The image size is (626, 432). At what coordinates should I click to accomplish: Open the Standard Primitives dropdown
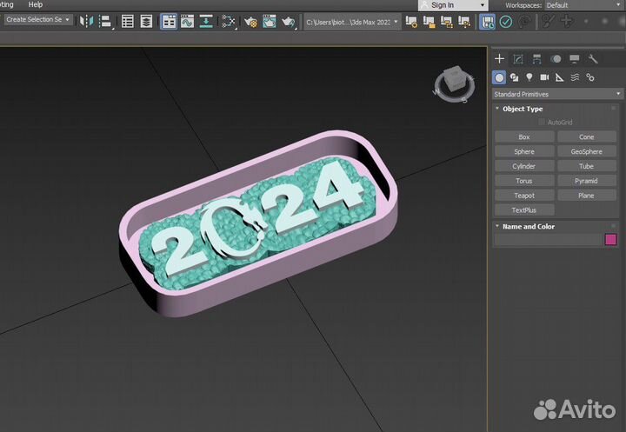pyautogui.click(x=557, y=94)
